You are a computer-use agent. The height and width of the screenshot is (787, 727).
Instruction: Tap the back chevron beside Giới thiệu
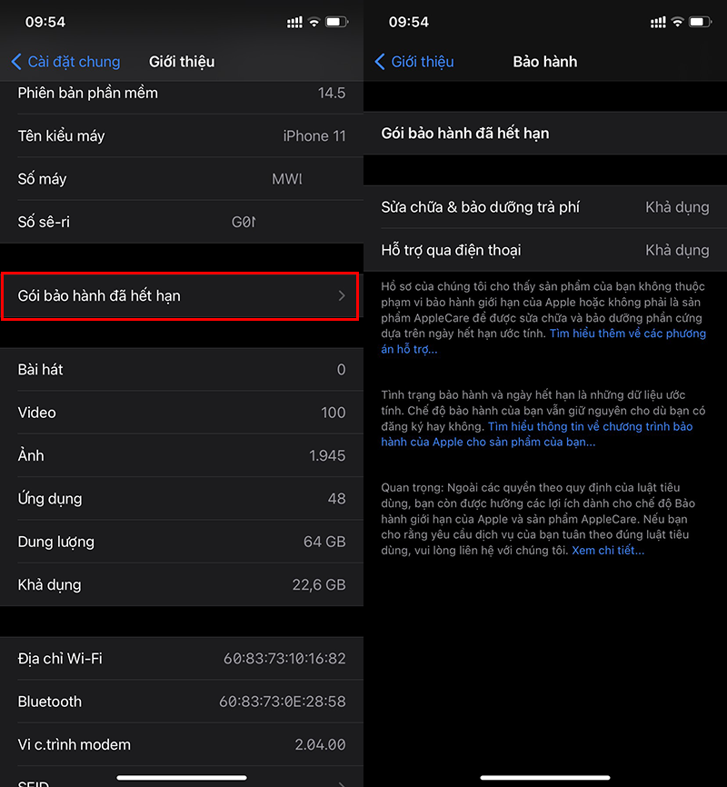coord(380,62)
